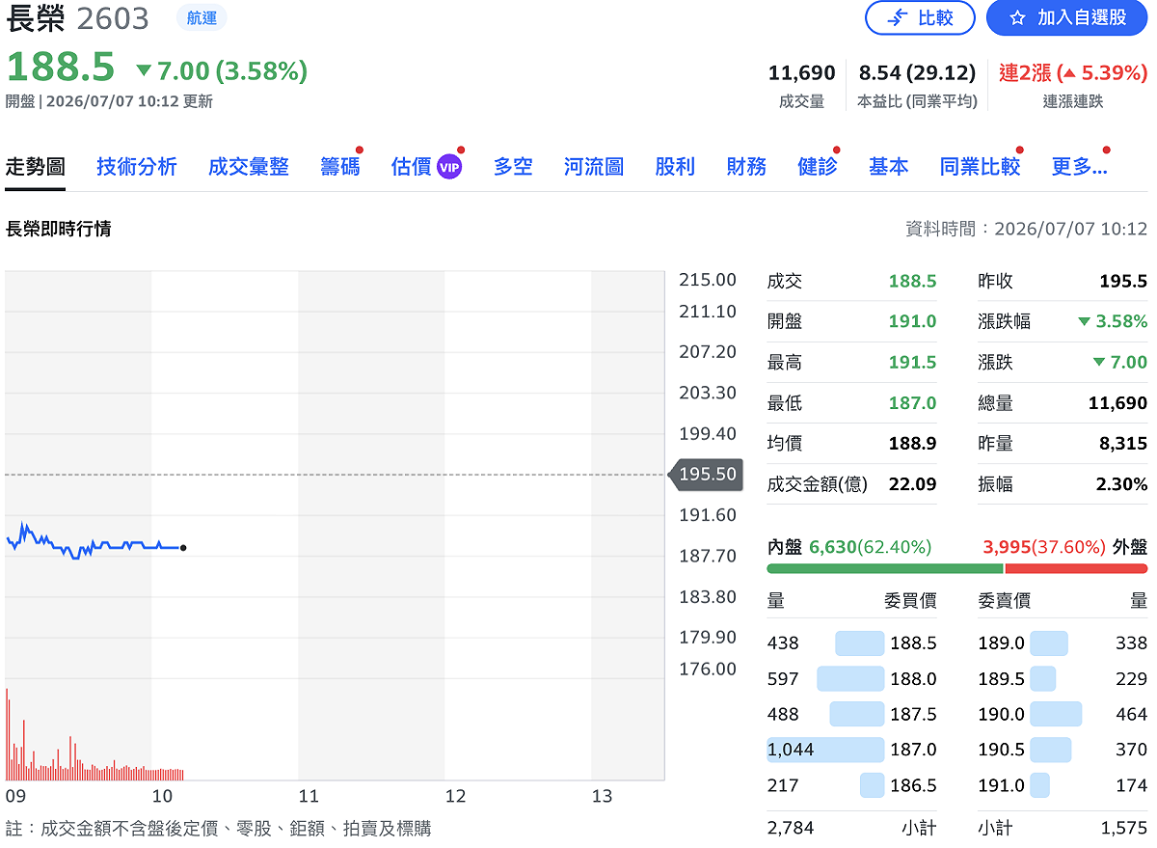
Task: Click the red 外盤 ratio bar
Action: pos(1077,569)
